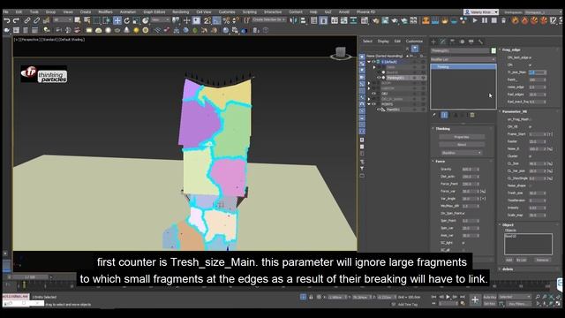Open the Scripting menu

249,11
